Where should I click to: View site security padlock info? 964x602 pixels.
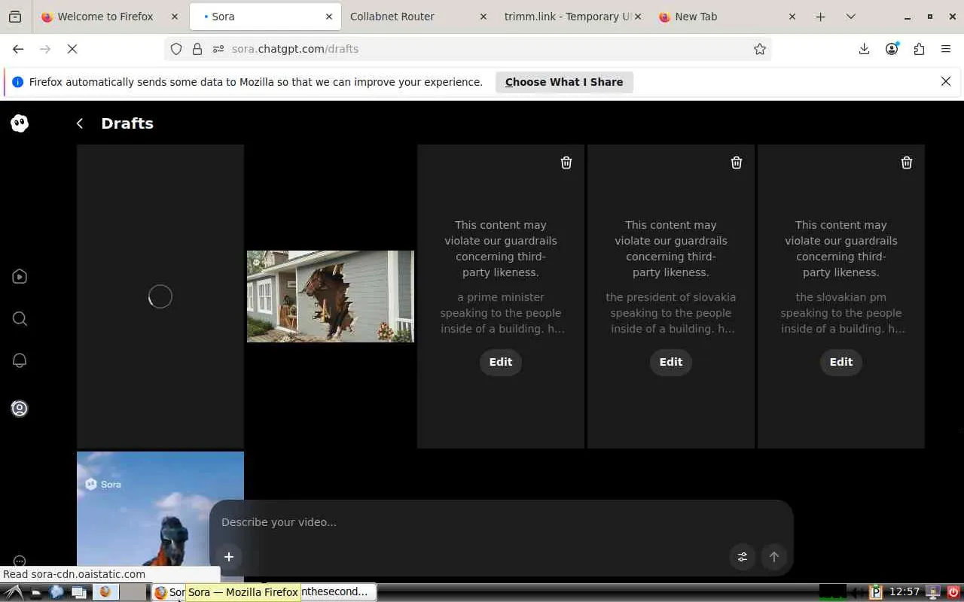pyautogui.click(x=197, y=49)
